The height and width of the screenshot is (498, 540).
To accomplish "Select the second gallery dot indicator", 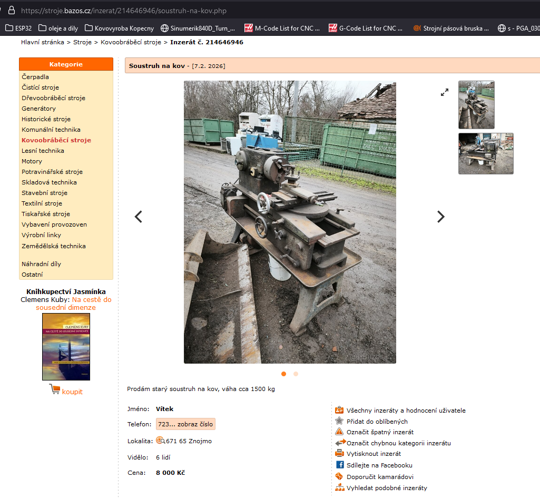I will coord(296,374).
